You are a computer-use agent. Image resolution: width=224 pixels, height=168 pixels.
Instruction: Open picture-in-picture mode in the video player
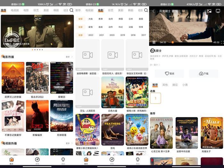pyautogui.click(x=209, y=11)
